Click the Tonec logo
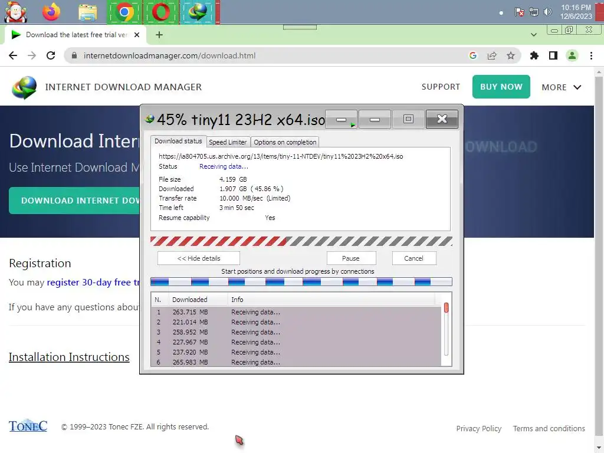Viewport: 604px width, 453px height. tap(28, 425)
